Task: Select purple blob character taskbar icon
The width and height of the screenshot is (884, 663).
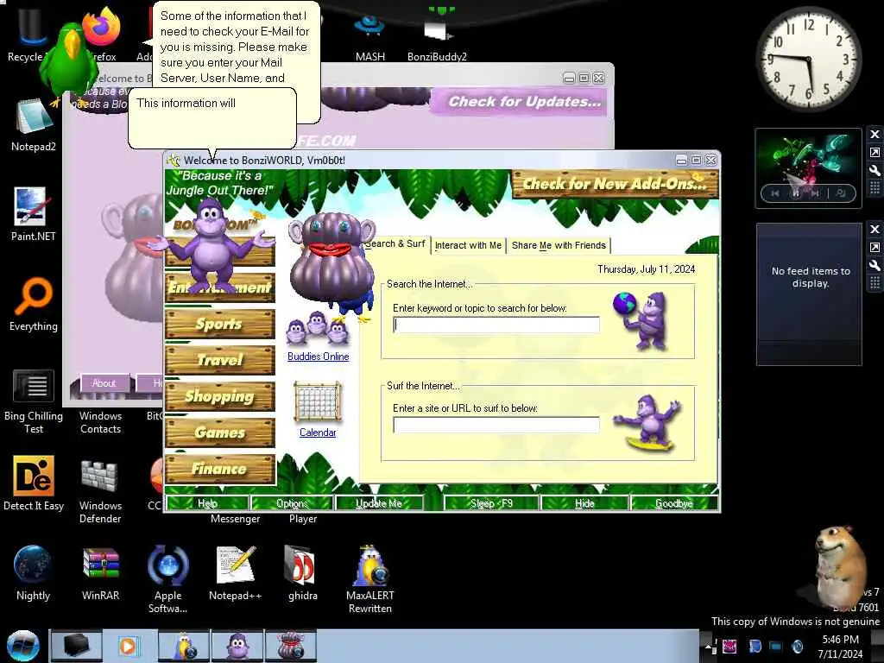Action: tap(291, 646)
